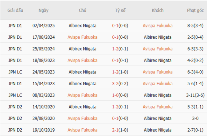Click the Tỷ số column header

(x=120, y=11)
